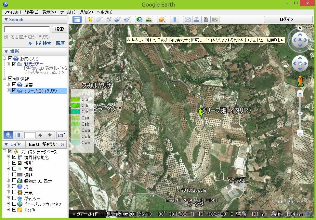Add an image overlay icon
This screenshot has width=316, height=220.
(x=118, y=20)
